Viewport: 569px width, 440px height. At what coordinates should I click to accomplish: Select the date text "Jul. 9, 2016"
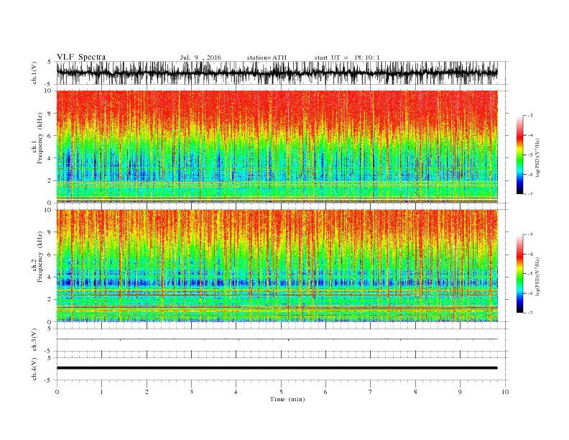(x=200, y=58)
